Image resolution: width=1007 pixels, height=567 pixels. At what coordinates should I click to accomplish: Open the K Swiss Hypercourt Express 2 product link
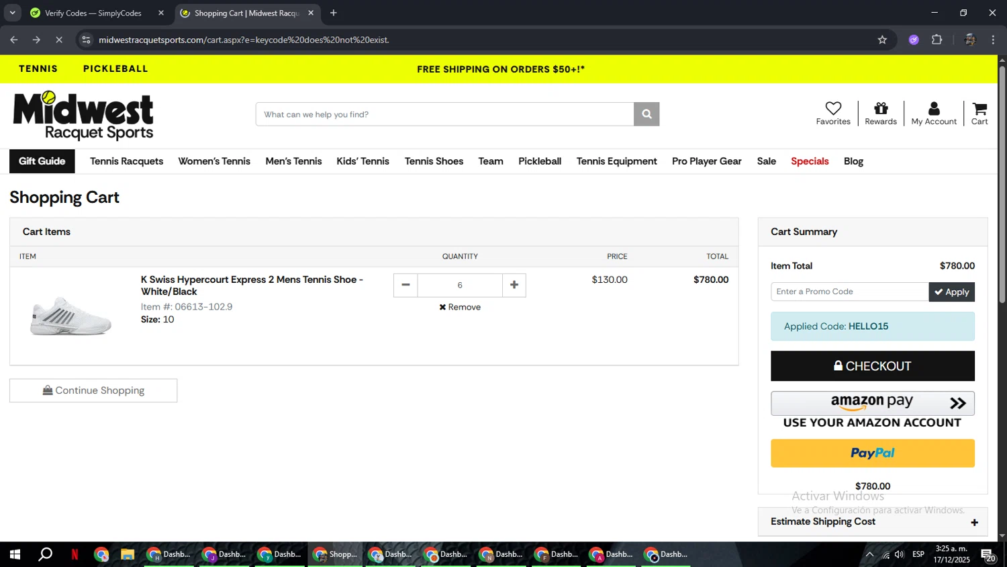(x=252, y=286)
